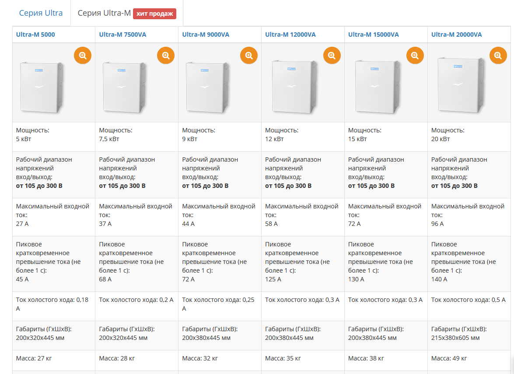Viewport: 514px width, 374px height.
Task: Enlarge Ultra-M 12000VA photo with zoom icon
Action: [x=332, y=55]
